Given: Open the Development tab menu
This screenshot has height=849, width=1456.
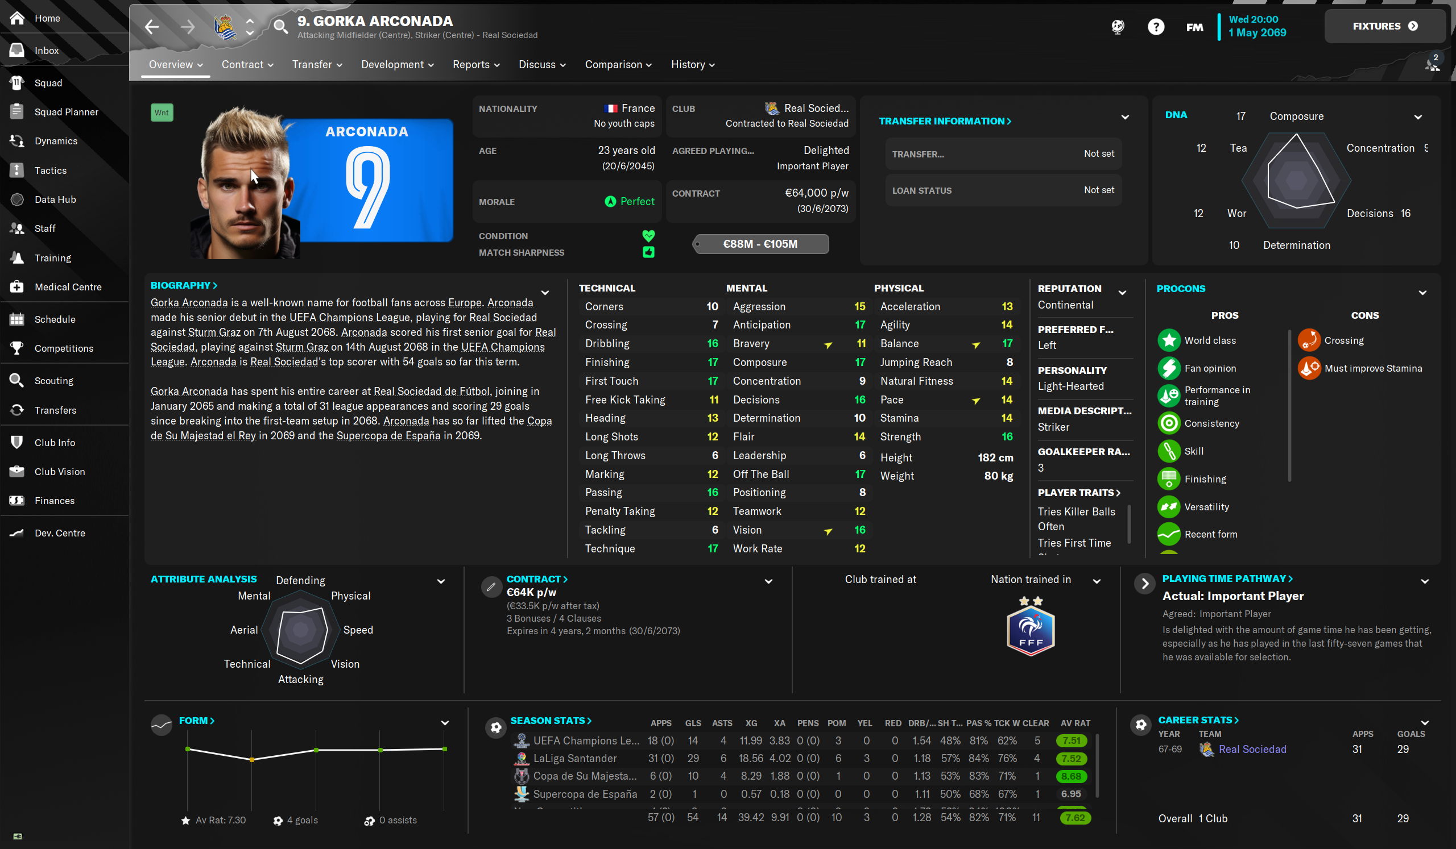Looking at the screenshot, I should click(398, 65).
